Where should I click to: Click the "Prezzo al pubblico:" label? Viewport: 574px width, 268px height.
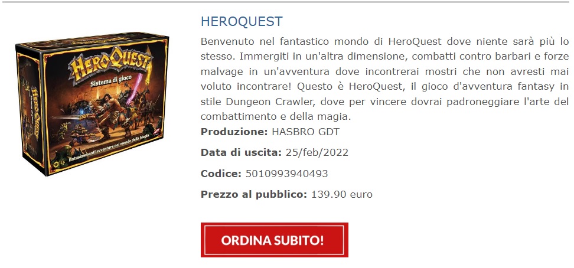coord(254,194)
